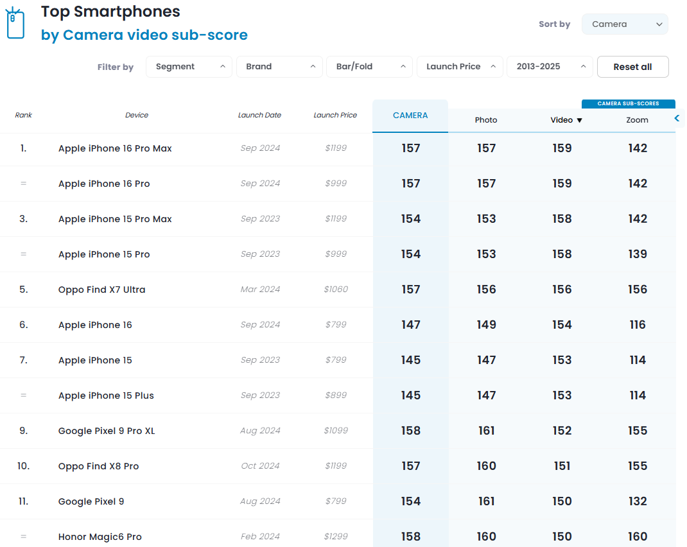
Task: Expand the Bar/Fold filter
Action: click(369, 67)
